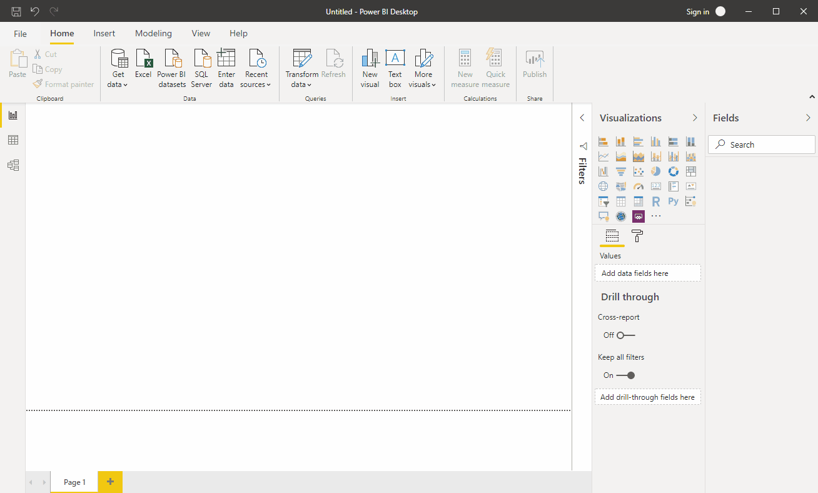Select the card visual with 123

coord(656,186)
